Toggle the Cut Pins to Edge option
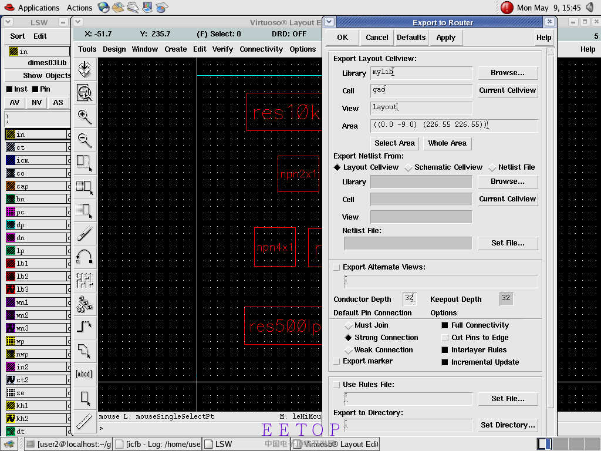The height and width of the screenshot is (451, 601). click(445, 338)
